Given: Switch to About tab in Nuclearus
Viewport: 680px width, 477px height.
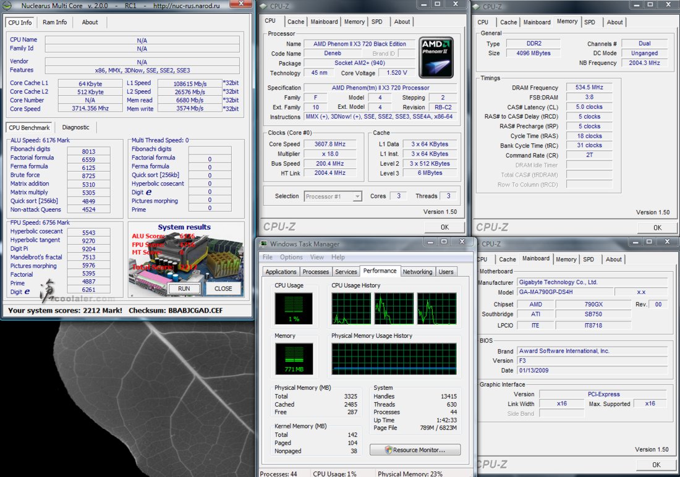Looking at the screenshot, I should tap(90, 22).
